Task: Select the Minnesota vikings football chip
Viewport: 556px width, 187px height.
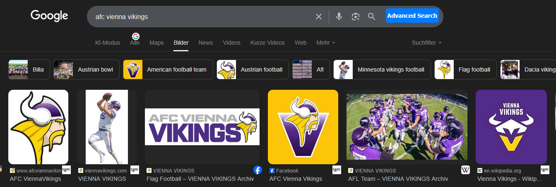Action: [382, 70]
